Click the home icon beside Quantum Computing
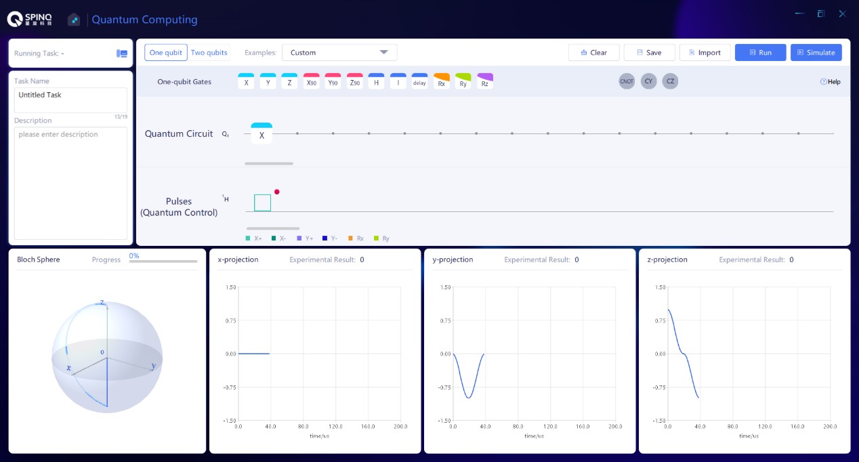The height and width of the screenshot is (462, 859). coord(74,20)
